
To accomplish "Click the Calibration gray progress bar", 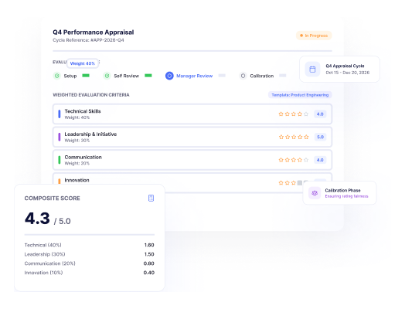I will tap(283, 76).
